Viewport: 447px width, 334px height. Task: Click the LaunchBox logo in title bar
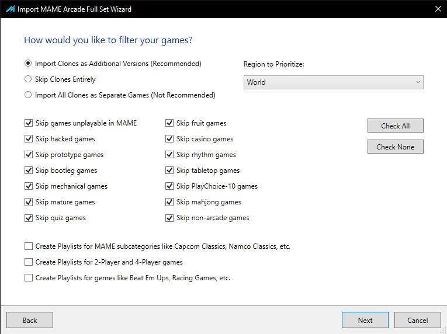[11, 9]
